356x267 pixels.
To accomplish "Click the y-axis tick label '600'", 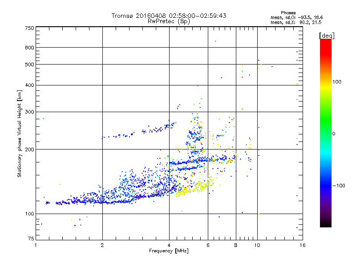I will pyautogui.click(x=29, y=48).
